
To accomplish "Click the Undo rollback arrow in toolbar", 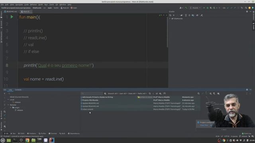I will coord(242,8).
